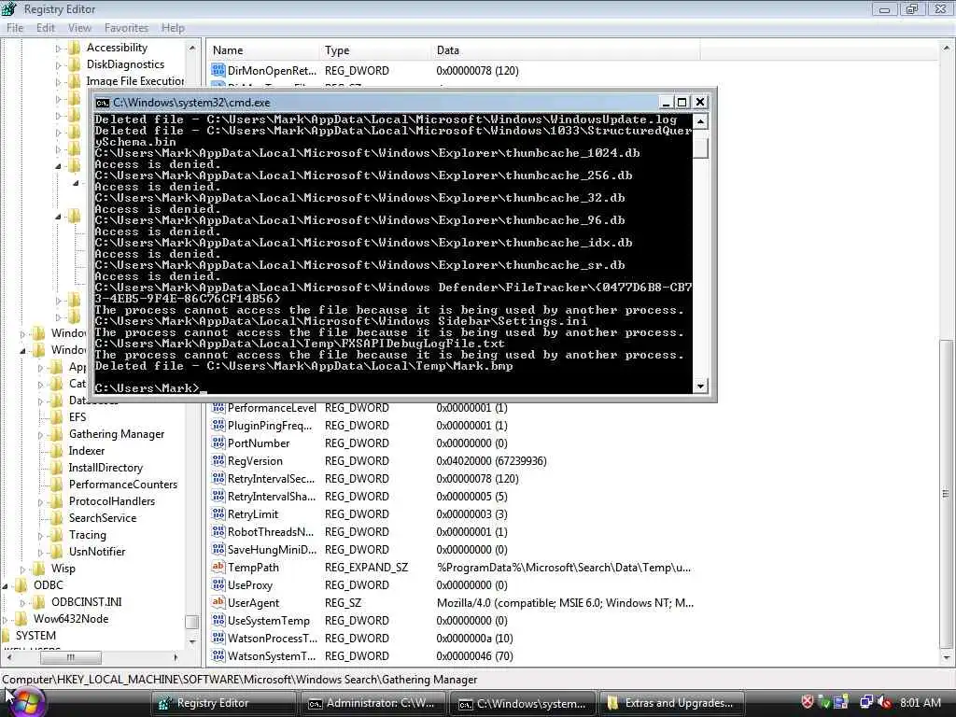Select the EFS folder icon
Screen dimensions: 956x717
(57, 417)
